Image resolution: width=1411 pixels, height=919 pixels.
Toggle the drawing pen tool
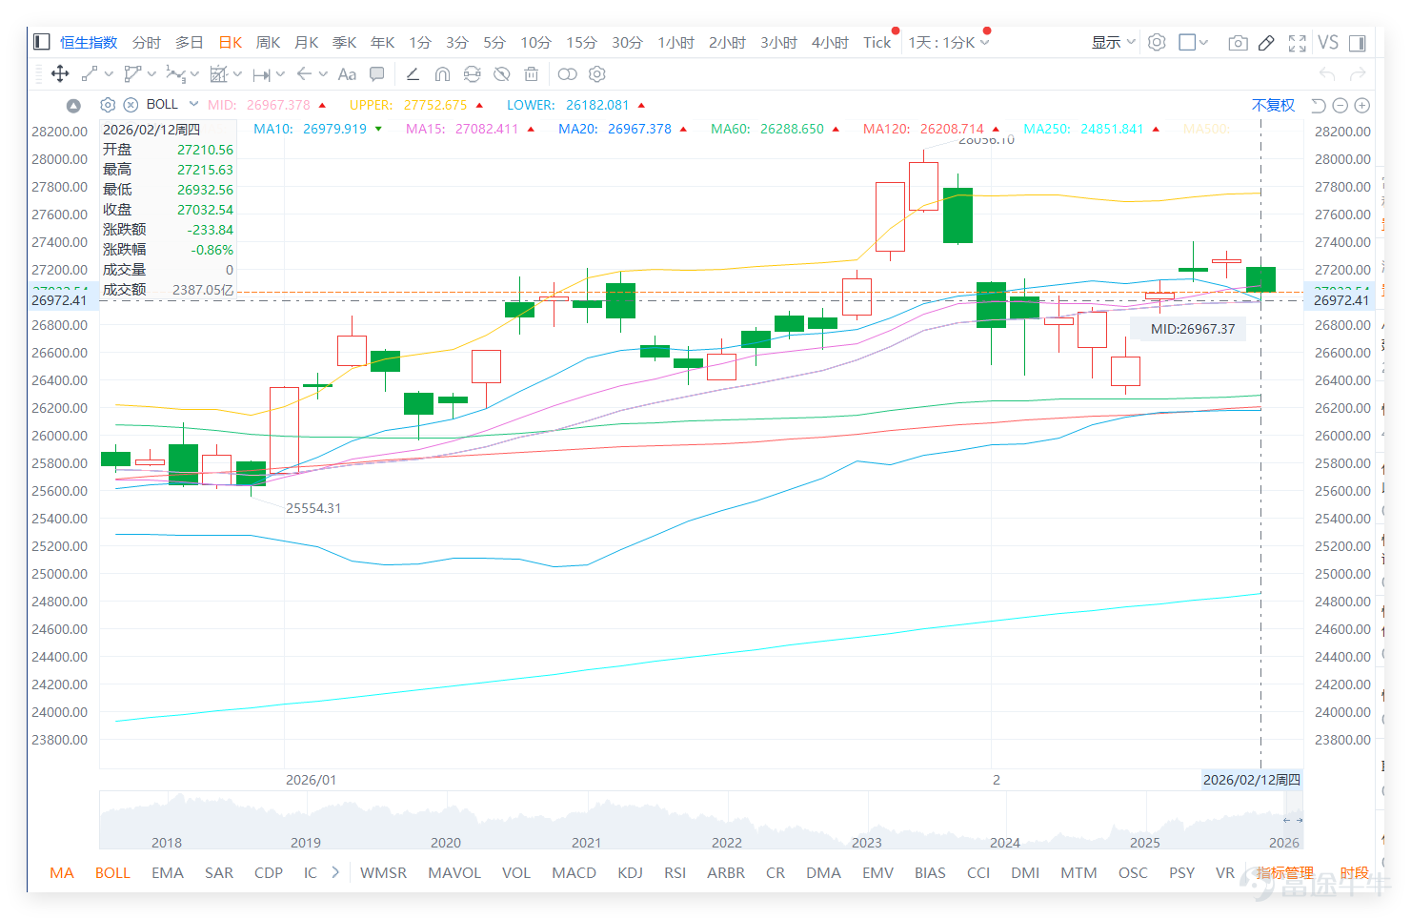[1266, 43]
